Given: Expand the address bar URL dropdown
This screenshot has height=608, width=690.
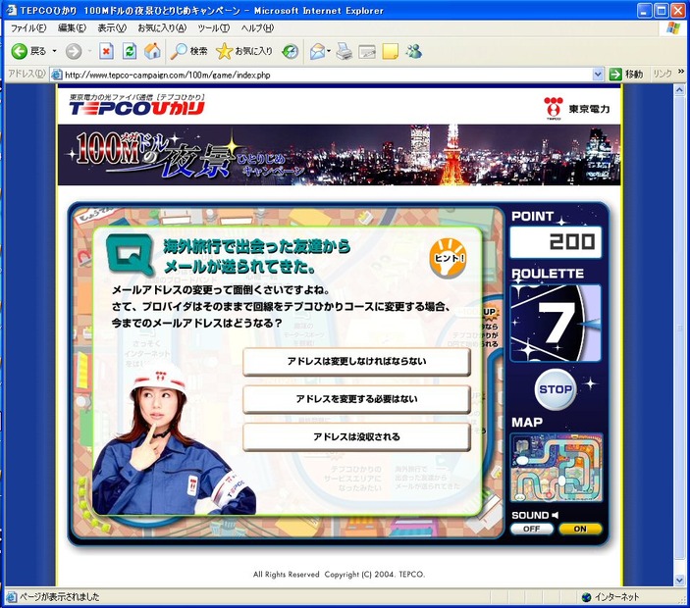Looking at the screenshot, I should coord(598,75).
